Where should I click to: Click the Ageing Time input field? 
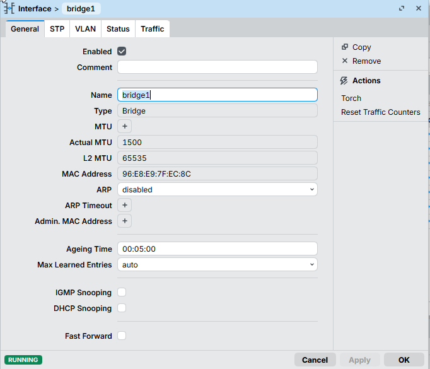[x=217, y=249]
